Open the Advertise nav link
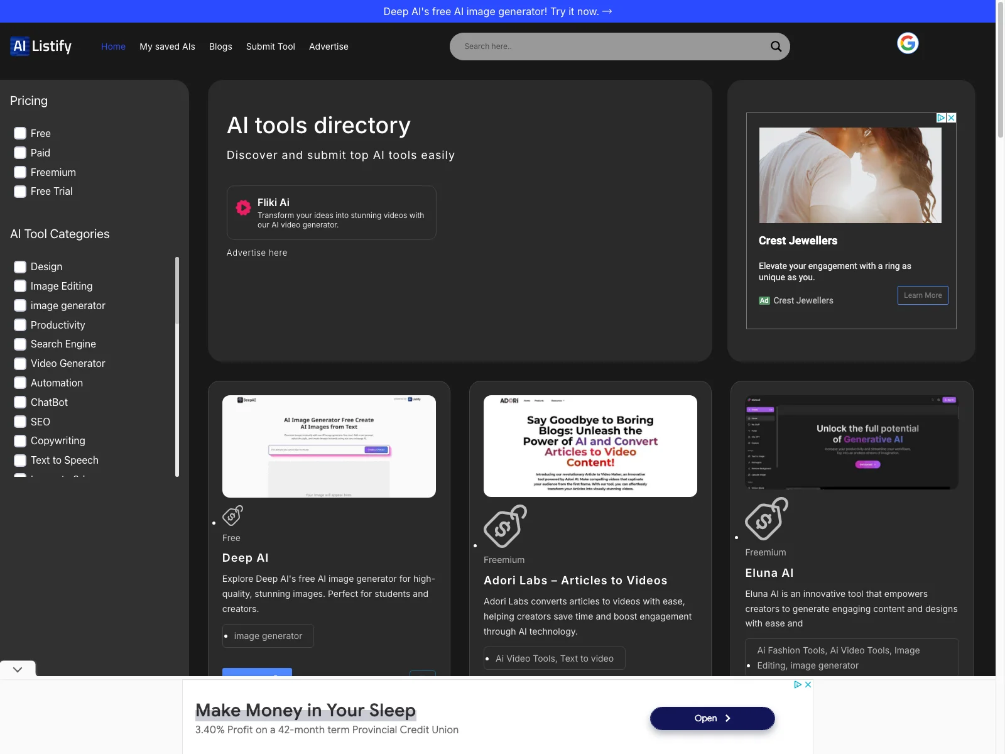Viewport: 1005px width, 754px height. [x=329, y=46]
